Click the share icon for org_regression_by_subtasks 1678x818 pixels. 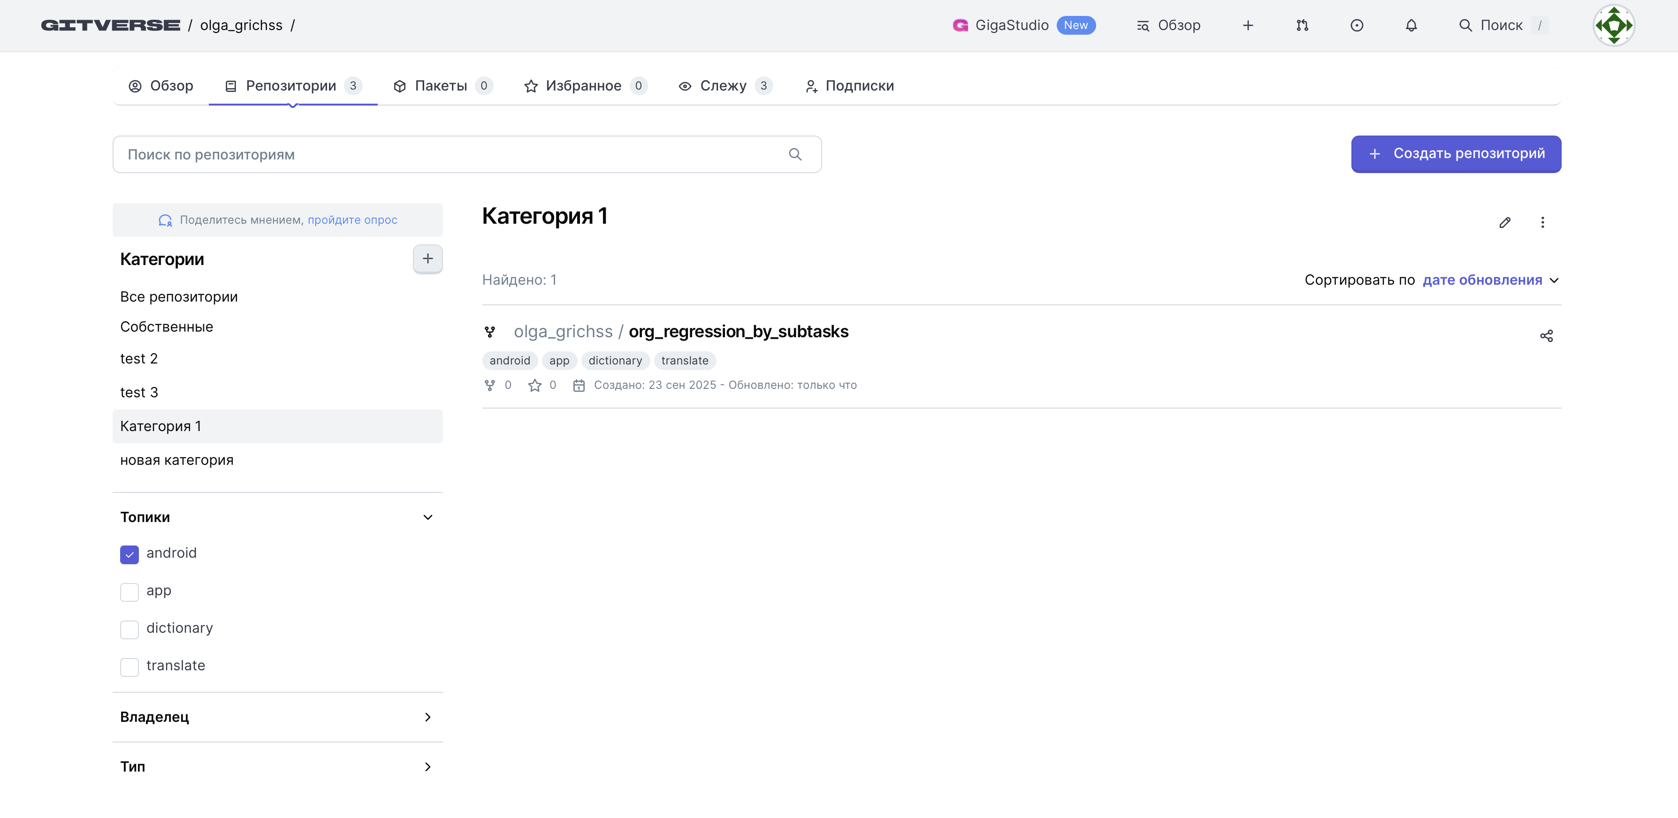[1546, 336]
